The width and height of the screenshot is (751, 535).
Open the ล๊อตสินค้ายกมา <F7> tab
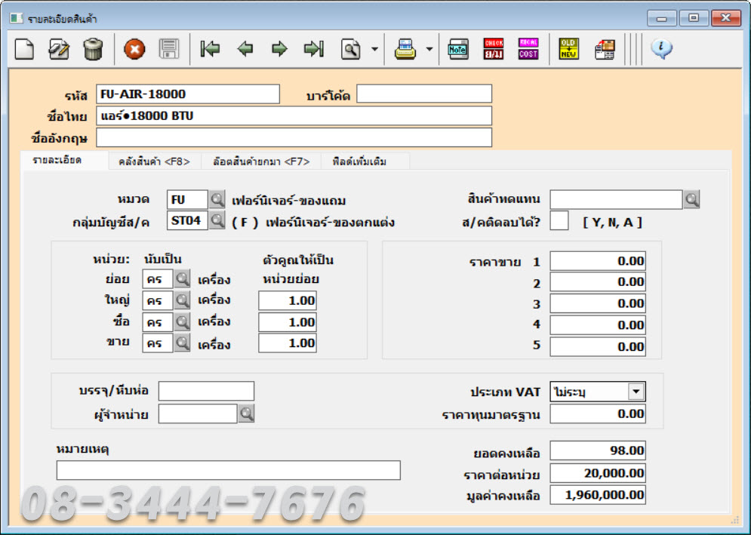261,161
